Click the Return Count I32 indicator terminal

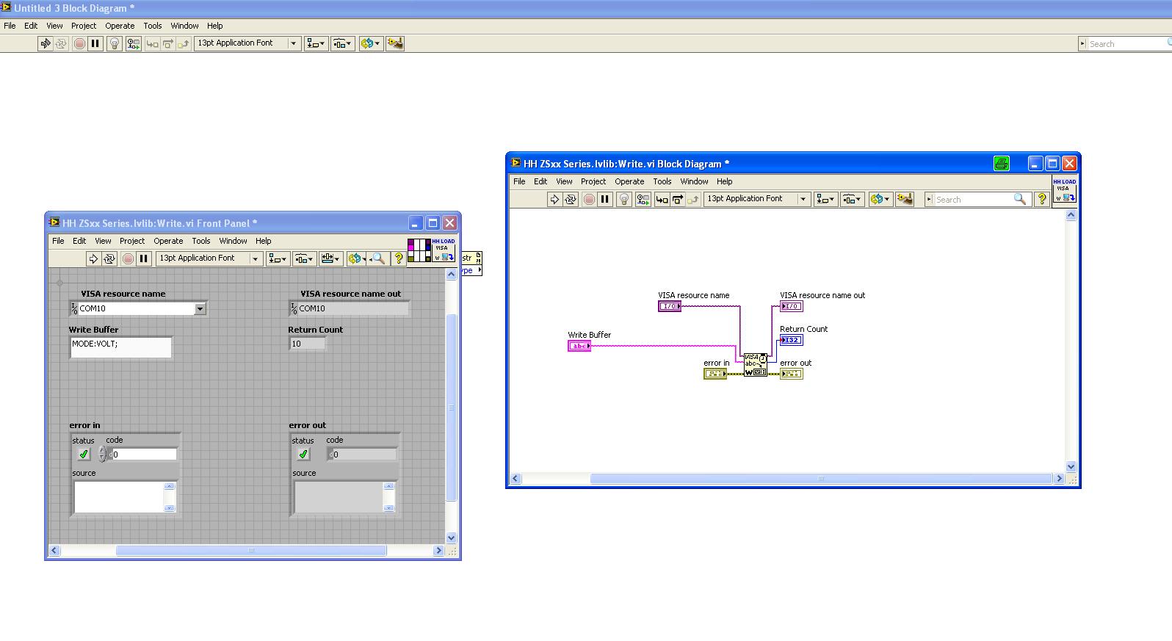tap(791, 340)
